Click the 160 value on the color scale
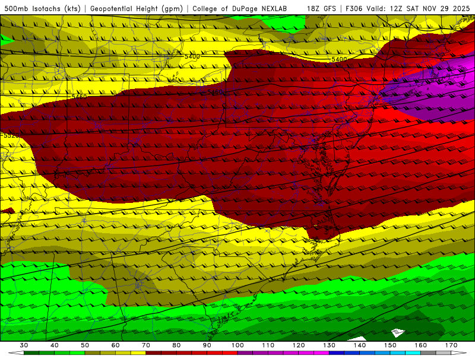475x356 pixels. [421, 345]
